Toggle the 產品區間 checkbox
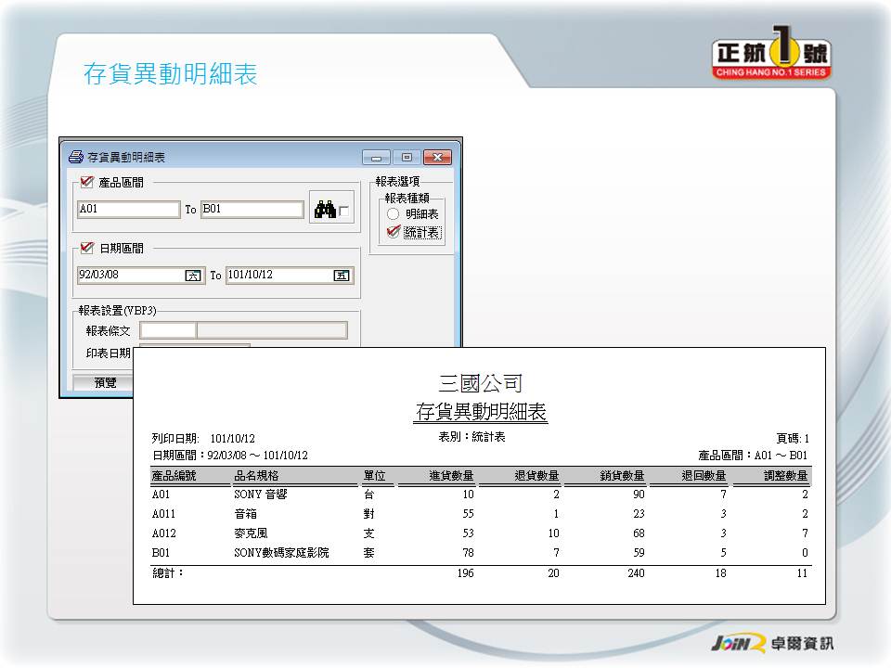 click(x=87, y=183)
